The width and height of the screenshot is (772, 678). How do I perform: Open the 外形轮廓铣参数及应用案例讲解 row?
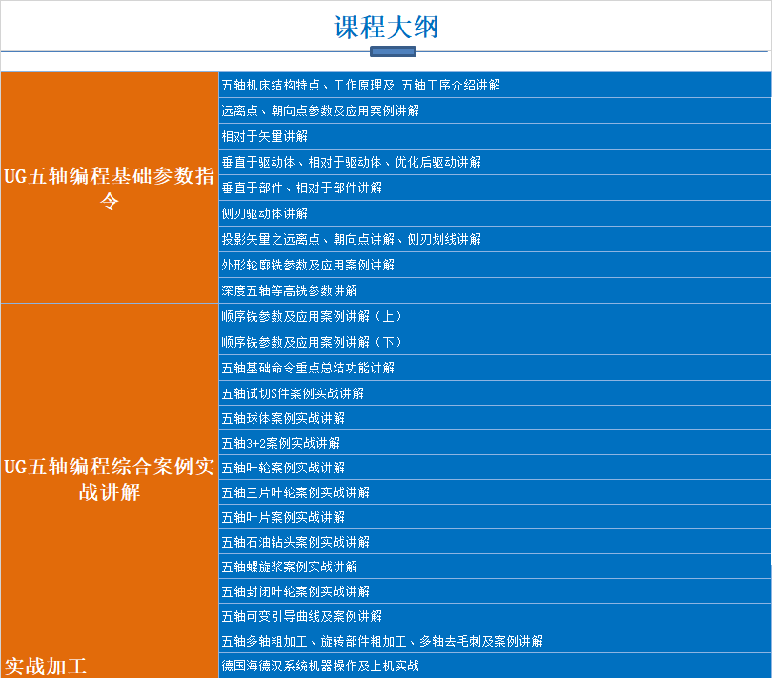(x=308, y=265)
